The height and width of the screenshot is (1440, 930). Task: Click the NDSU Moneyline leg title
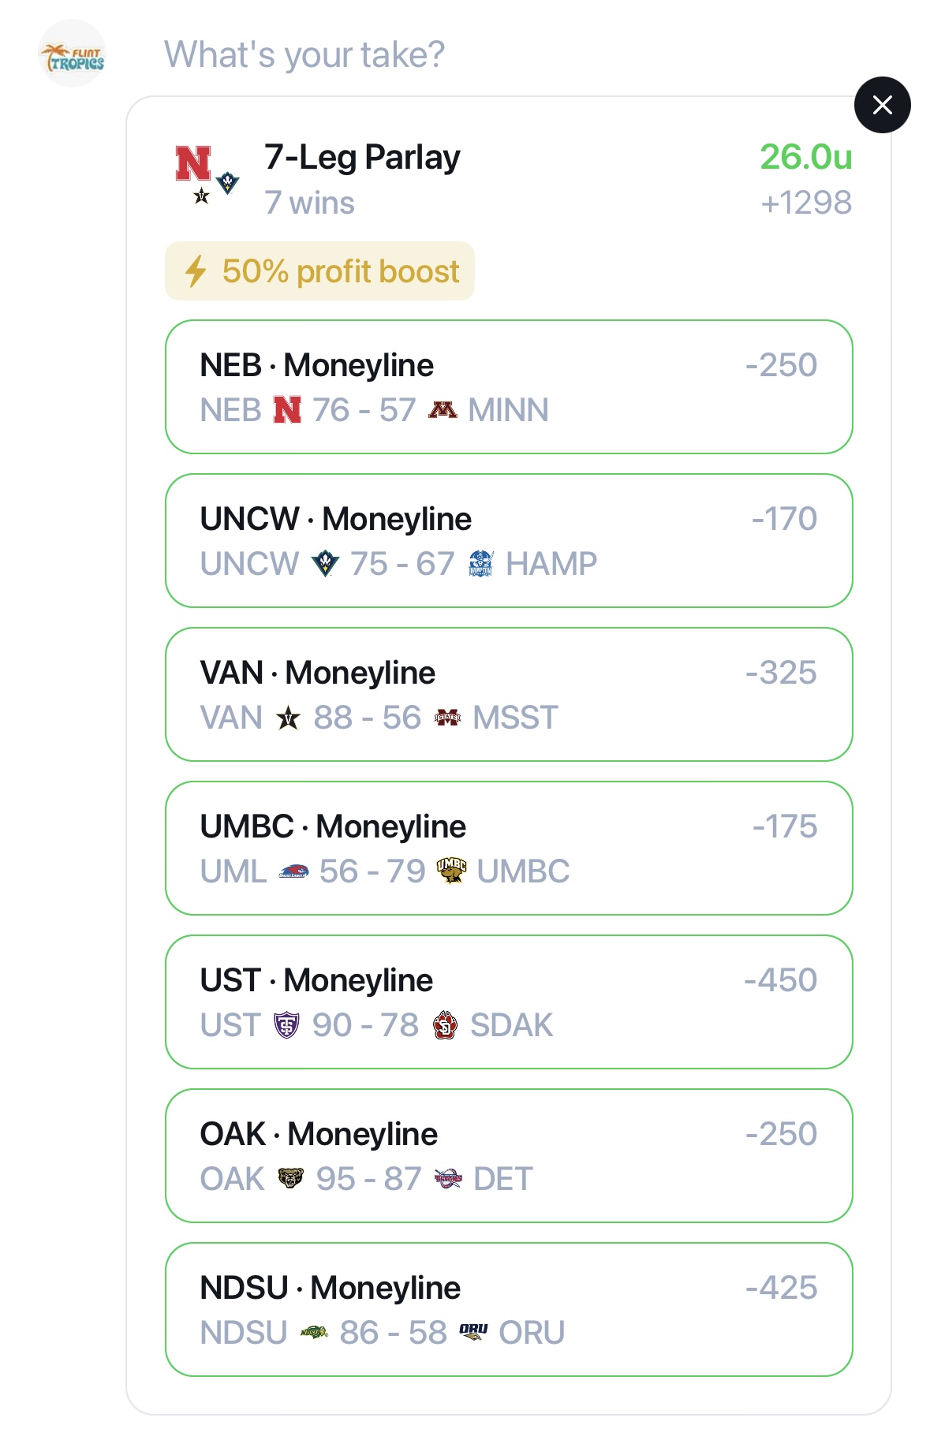[x=330, y=1288]
